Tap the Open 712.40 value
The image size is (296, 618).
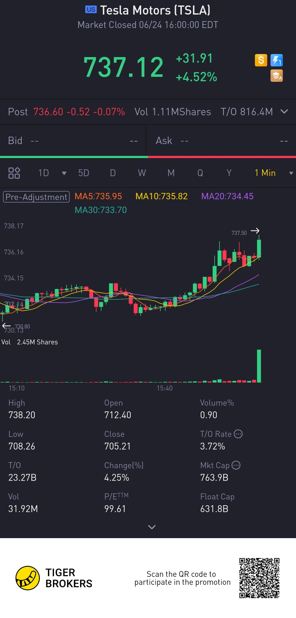pos(118,415)
